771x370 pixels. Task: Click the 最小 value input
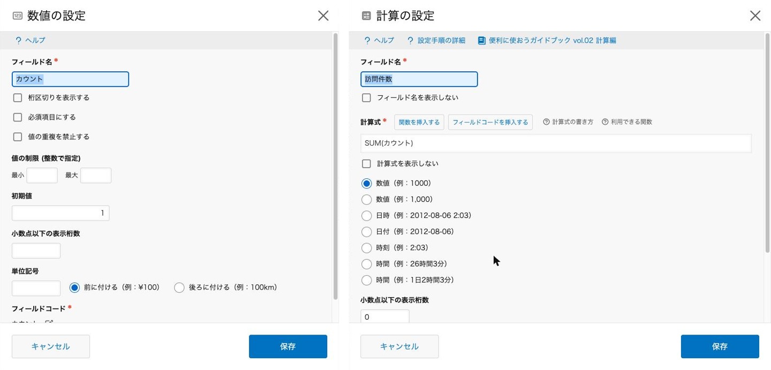[x=42, y=175]
